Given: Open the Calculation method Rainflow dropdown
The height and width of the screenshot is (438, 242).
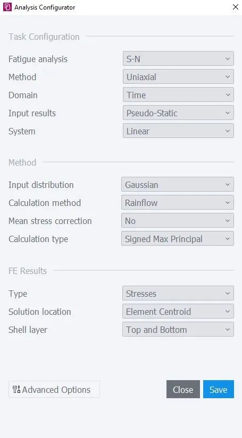Looking at the screenshot, I should coord(178,202).
